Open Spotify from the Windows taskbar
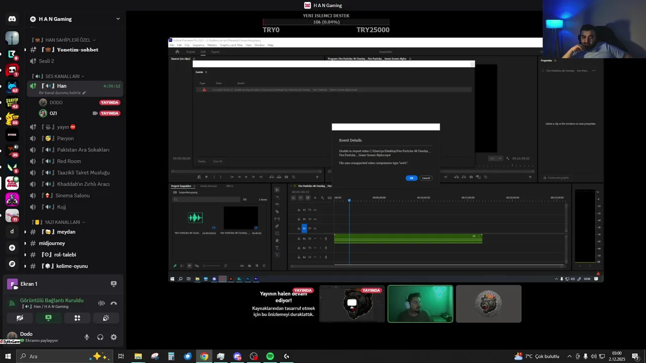 270,356
